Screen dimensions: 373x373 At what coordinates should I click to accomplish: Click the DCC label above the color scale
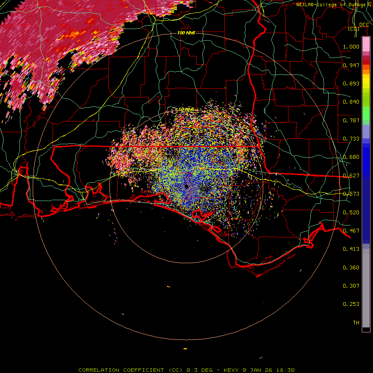[364, 25]
